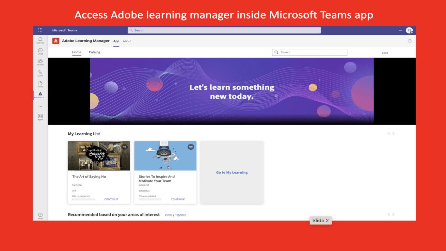Select the Home tab
446x251 pixels.
click(x=77, y=52)
